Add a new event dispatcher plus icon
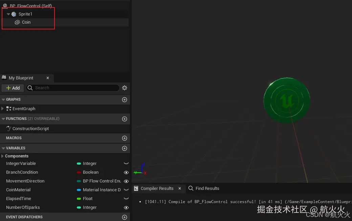 (125, 217)
